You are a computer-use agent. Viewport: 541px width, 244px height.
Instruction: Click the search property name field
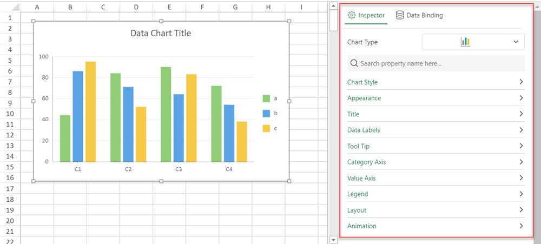(436, 63)
